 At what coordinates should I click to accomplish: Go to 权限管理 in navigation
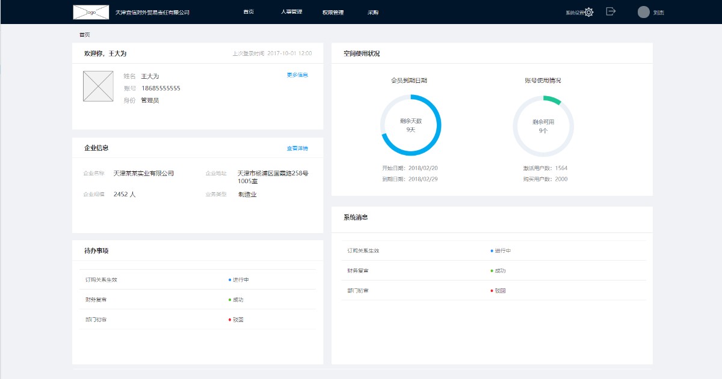333,12
